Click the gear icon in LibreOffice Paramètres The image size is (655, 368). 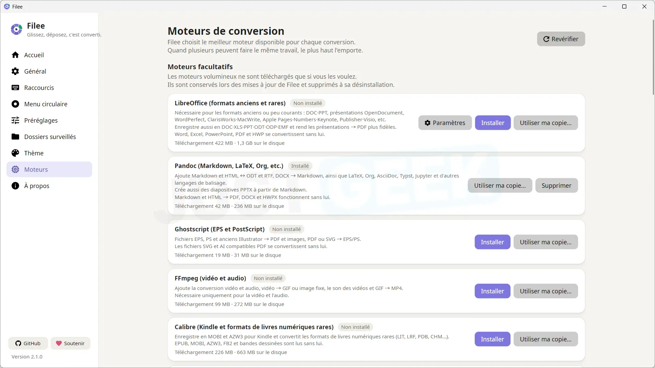(x=427, y=123)
